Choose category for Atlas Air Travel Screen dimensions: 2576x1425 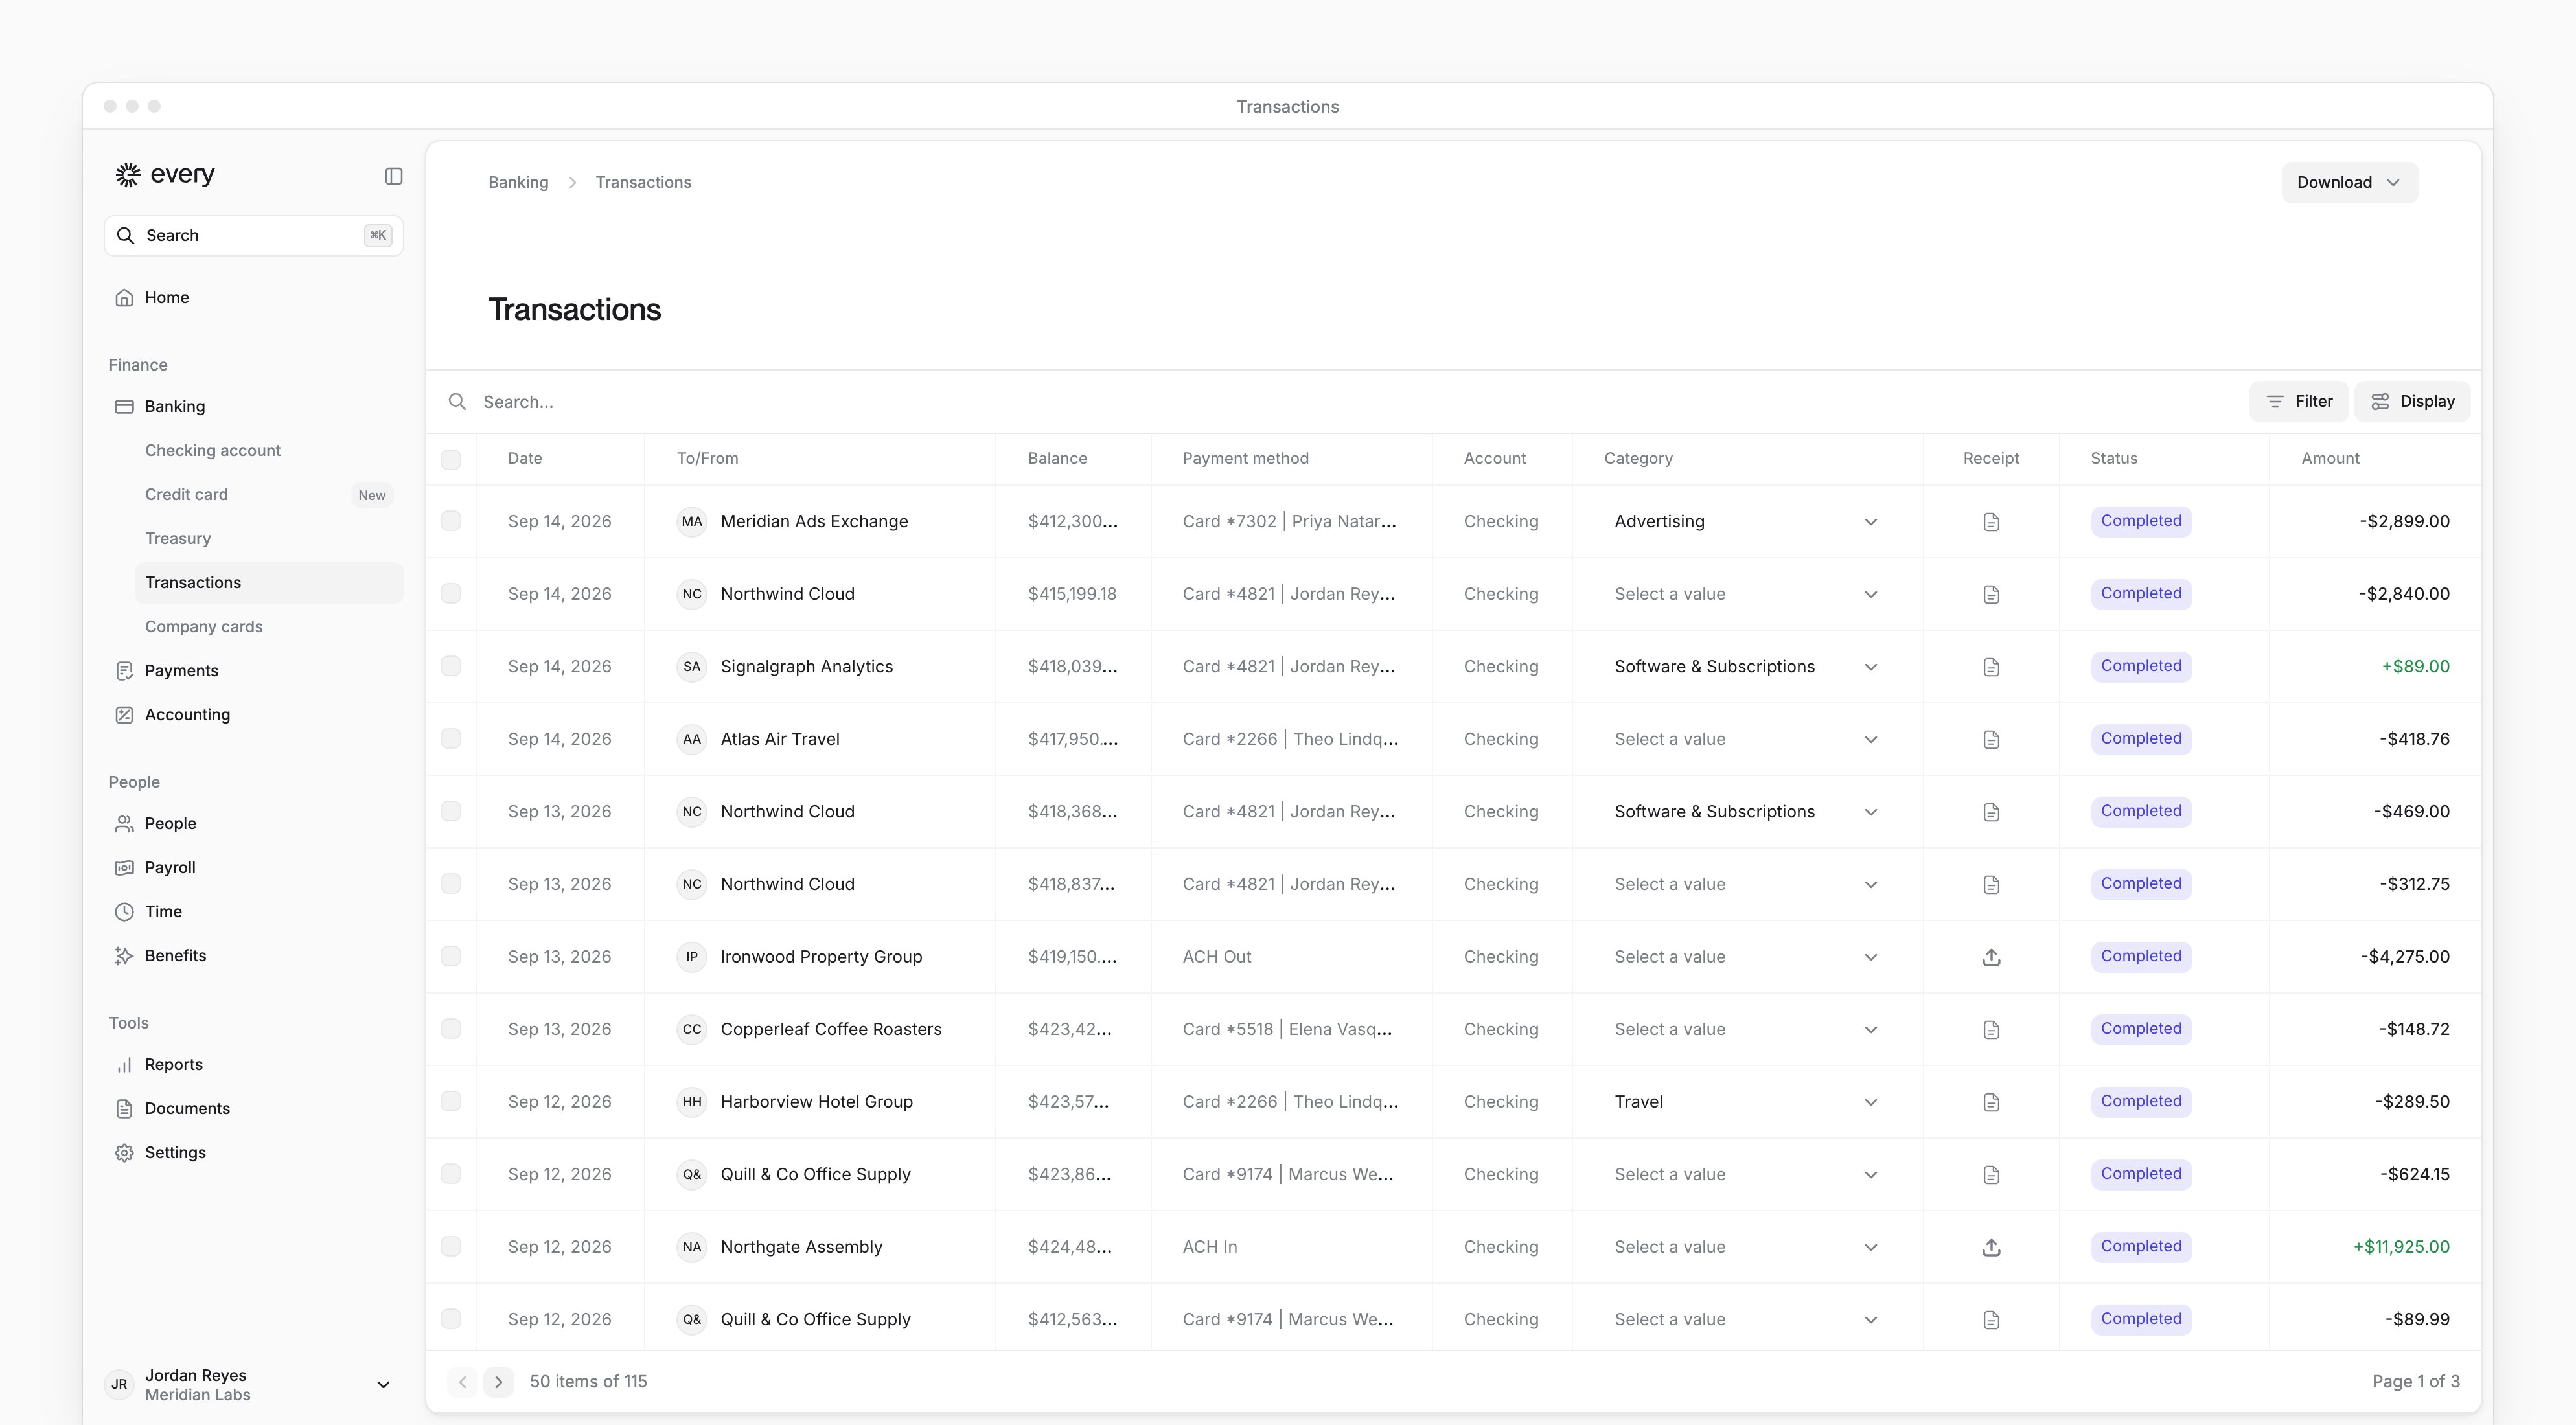pos(1746,739)
